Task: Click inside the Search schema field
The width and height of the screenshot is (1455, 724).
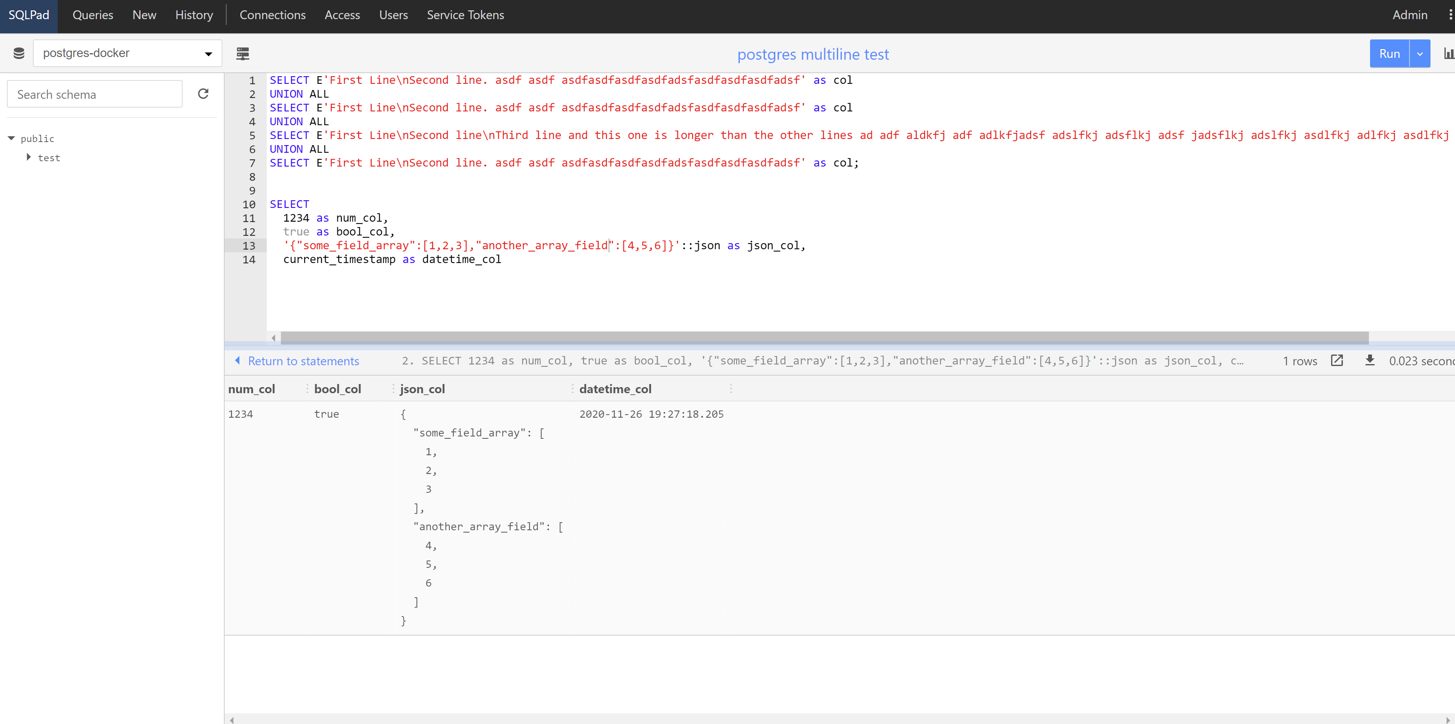Action: 94,94
